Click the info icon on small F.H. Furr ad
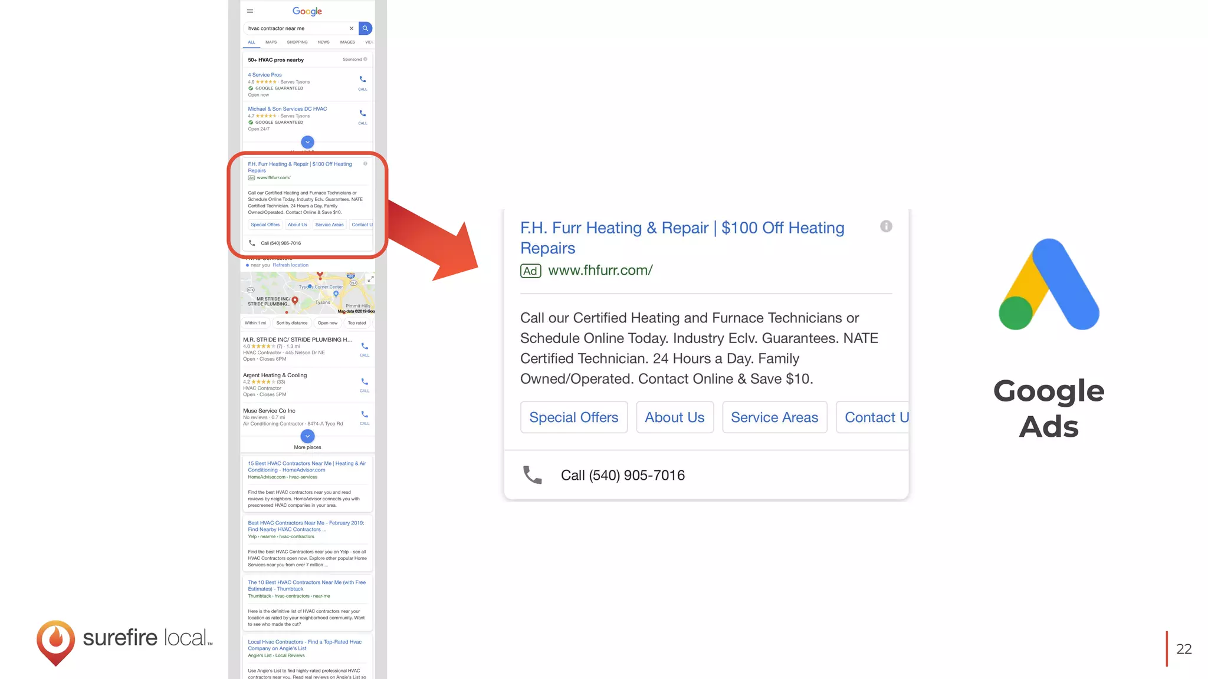 365,164
